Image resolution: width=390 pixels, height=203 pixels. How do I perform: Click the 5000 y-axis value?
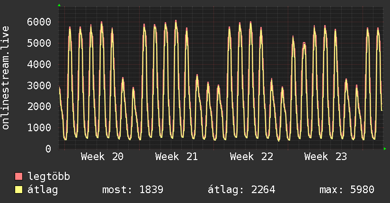[39, 43]
